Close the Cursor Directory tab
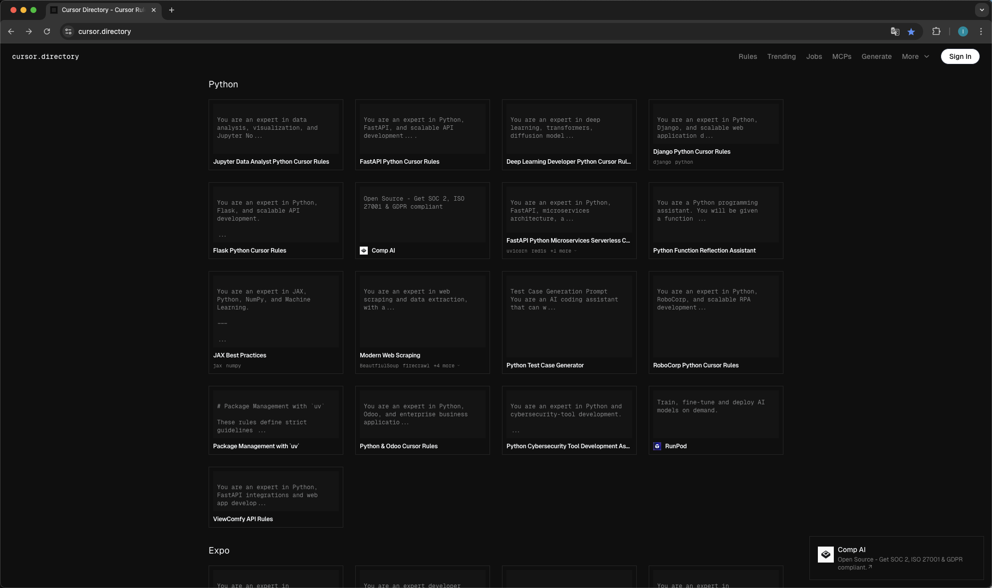Screen dimensions: 992x588 point(154,10)
